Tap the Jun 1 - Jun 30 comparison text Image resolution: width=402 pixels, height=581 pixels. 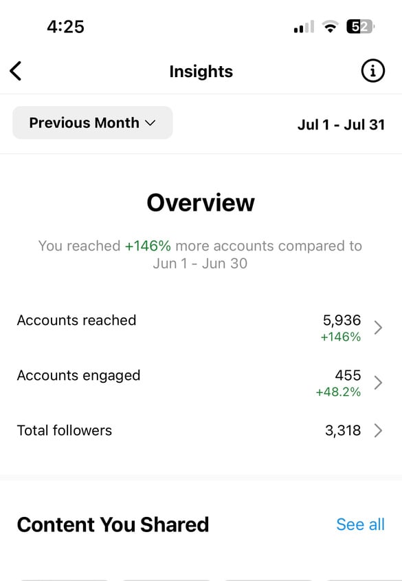pos(201,264)
